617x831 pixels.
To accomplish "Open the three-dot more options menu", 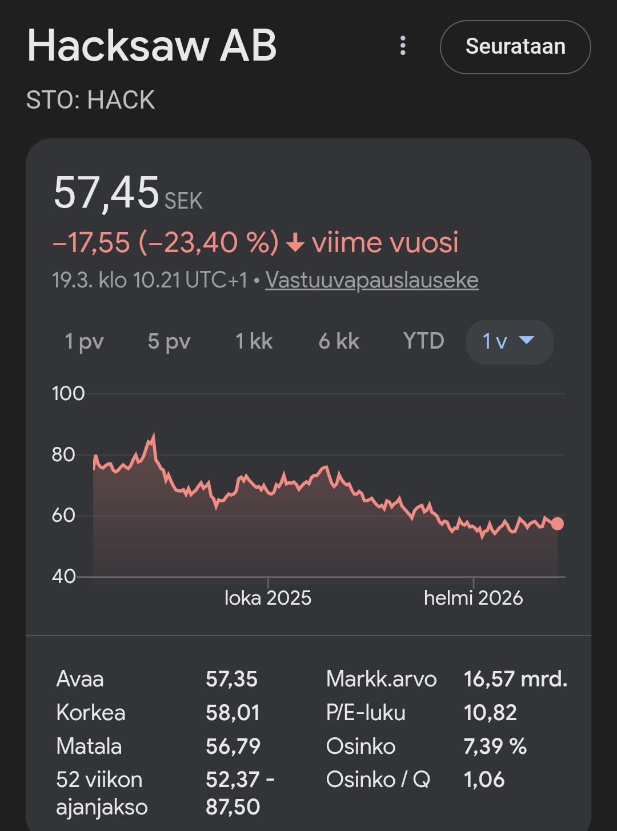I will pyautogui.click(x=403, y=46).
